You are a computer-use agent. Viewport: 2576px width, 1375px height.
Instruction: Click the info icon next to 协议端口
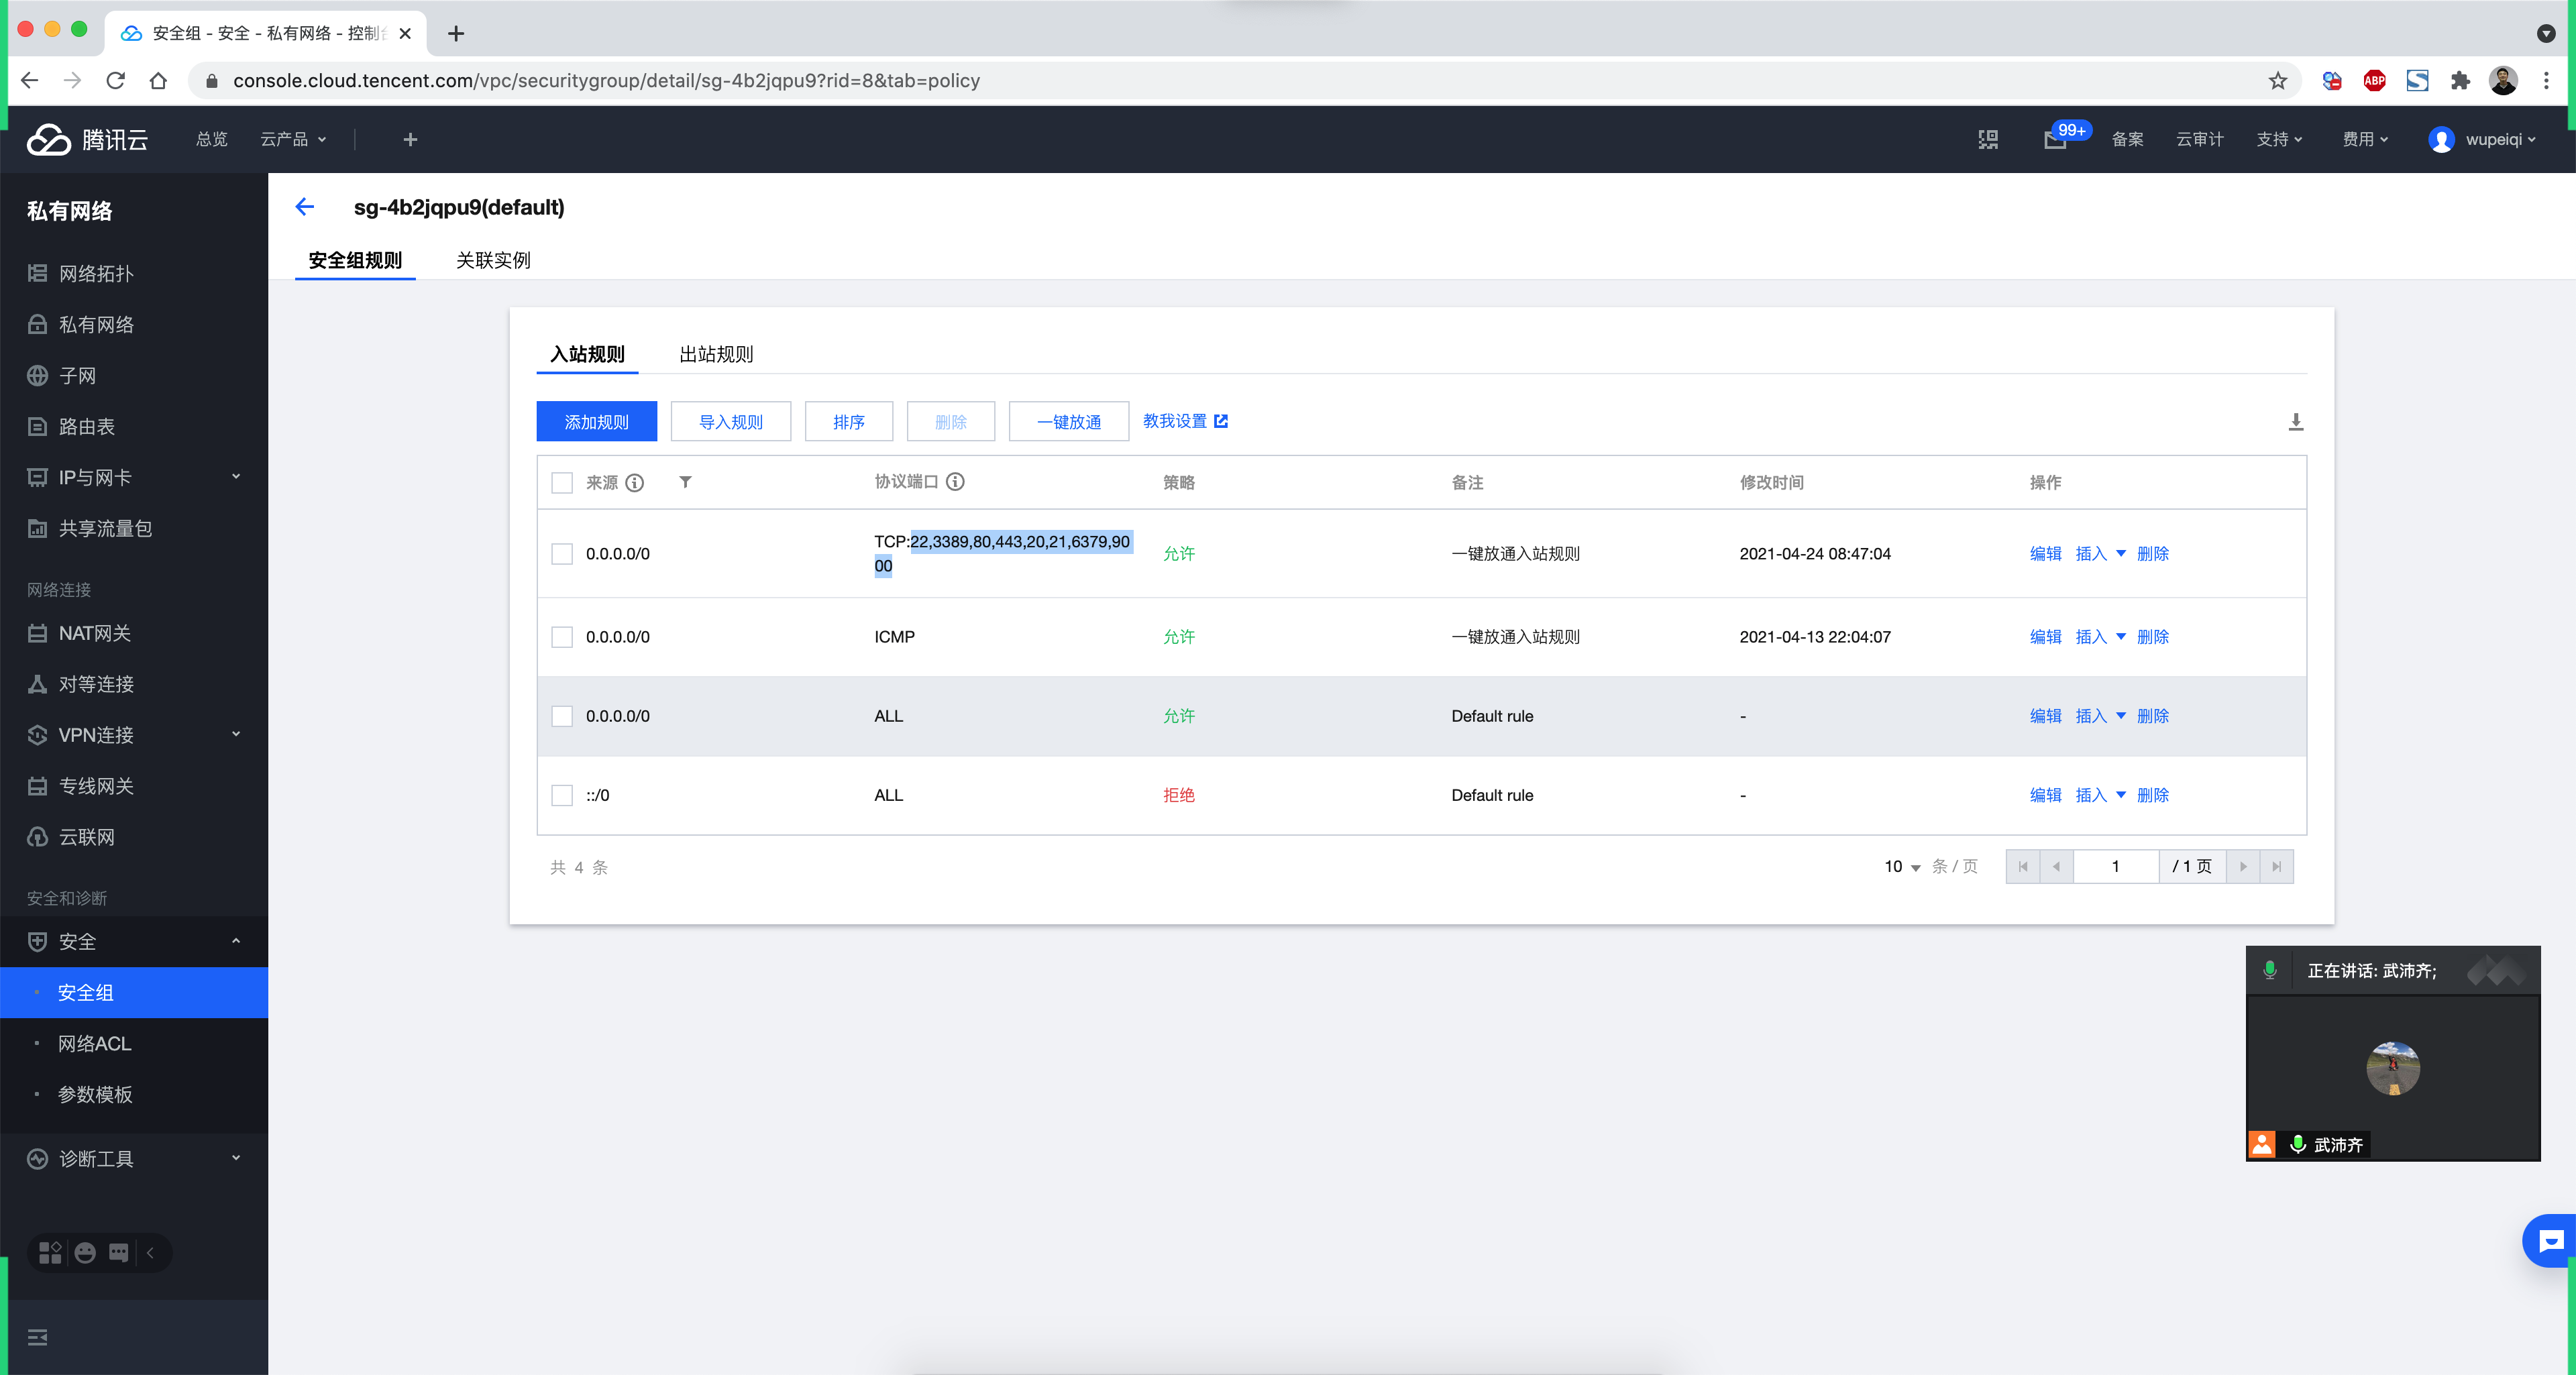point(956,482)
